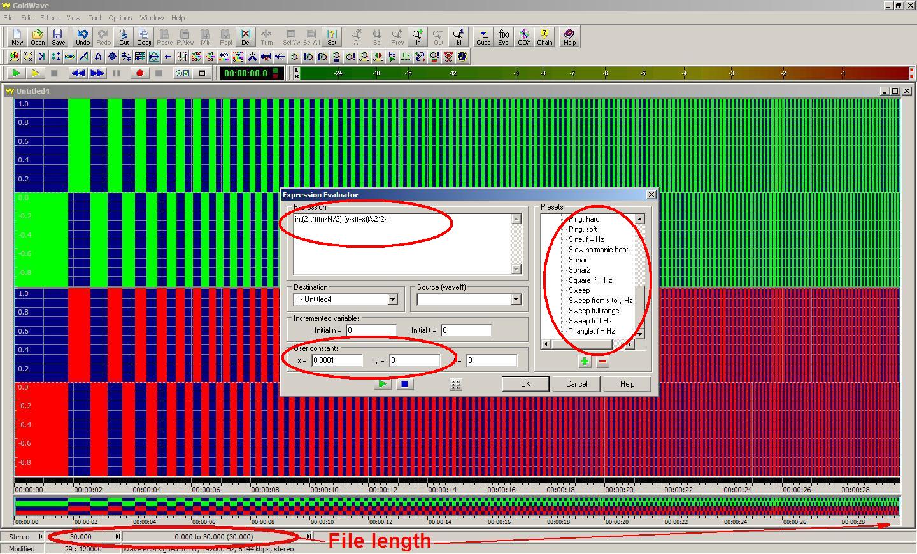
Task: Open the Options menu
Action: (120, 18)
